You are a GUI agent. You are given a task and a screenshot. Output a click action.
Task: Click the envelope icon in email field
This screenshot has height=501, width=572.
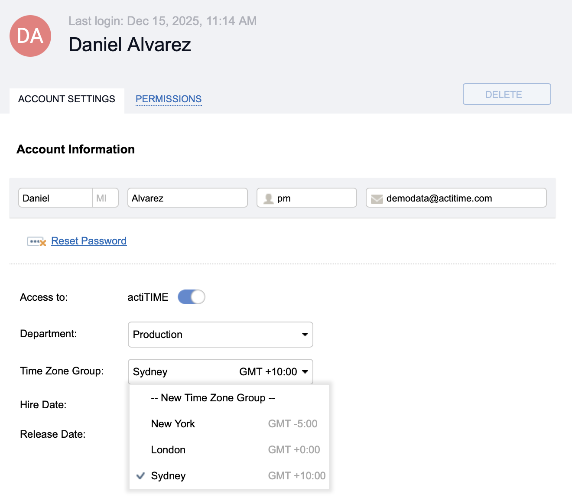tap(377, 198)
